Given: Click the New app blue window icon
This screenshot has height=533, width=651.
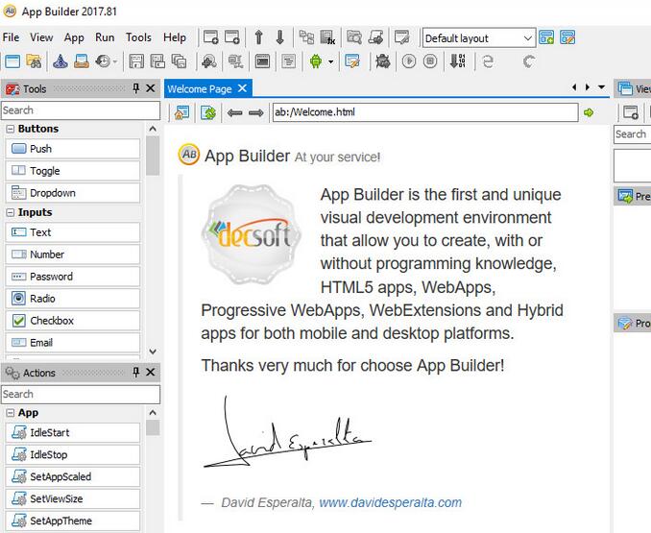Looking at the screenshot, I should coord(12,61).
